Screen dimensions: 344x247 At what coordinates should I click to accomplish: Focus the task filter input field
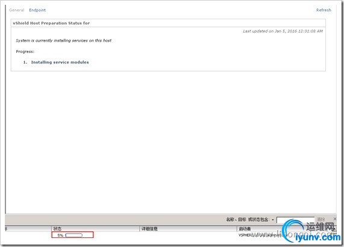coord(296,220)
